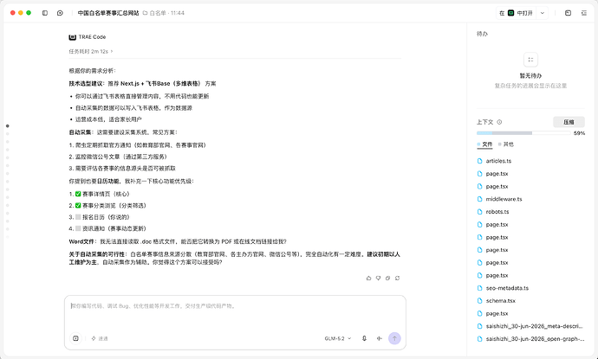598x359 pixels.
Task: Switch to the 文件 tab
Action: [x=484, y=144]
